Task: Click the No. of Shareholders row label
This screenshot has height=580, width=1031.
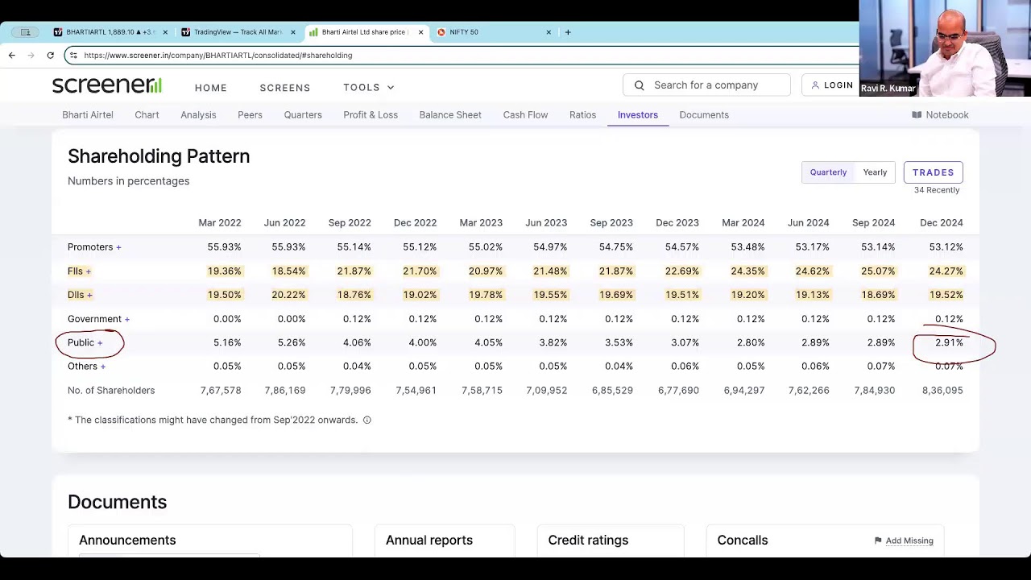Action: coord(111,391)
